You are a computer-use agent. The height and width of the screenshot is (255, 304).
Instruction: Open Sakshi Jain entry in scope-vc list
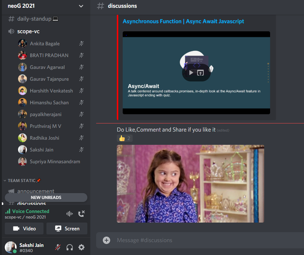[x=51, y=150]
